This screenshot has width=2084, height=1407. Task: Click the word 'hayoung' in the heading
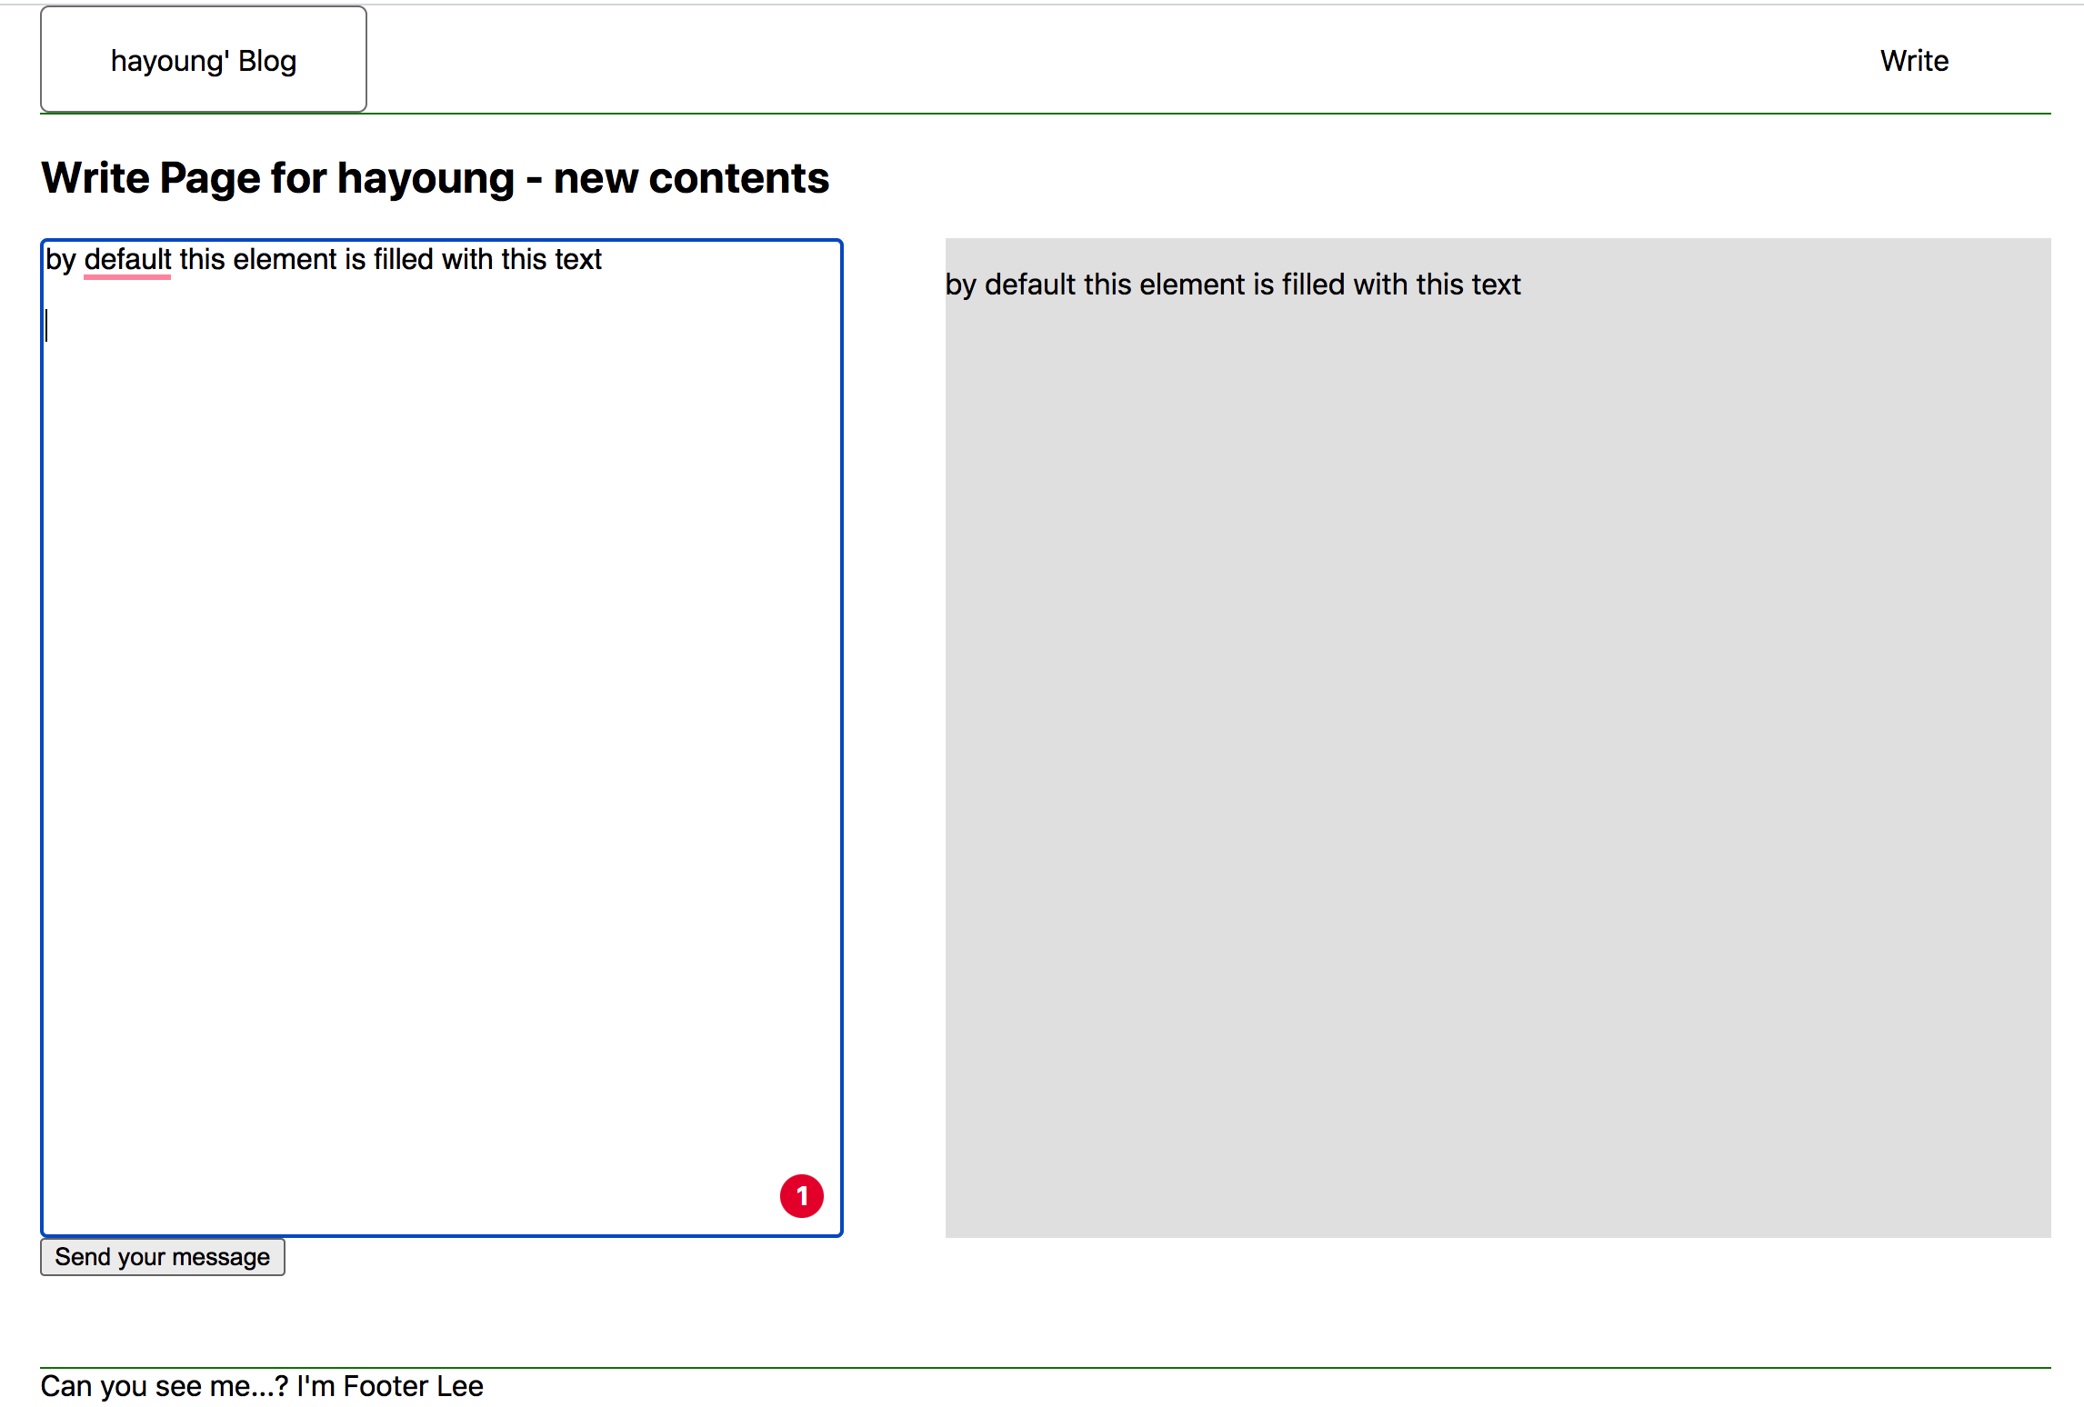426,177
